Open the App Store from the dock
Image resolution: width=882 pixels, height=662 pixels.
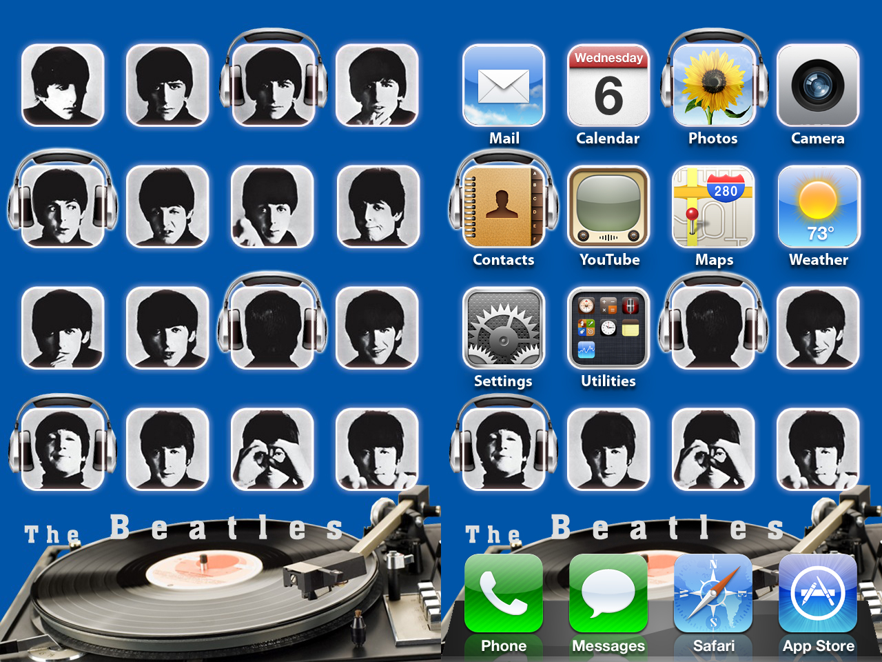818,593
